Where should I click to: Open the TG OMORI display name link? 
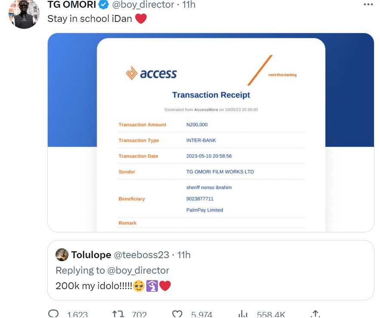(x=71, y=5)
